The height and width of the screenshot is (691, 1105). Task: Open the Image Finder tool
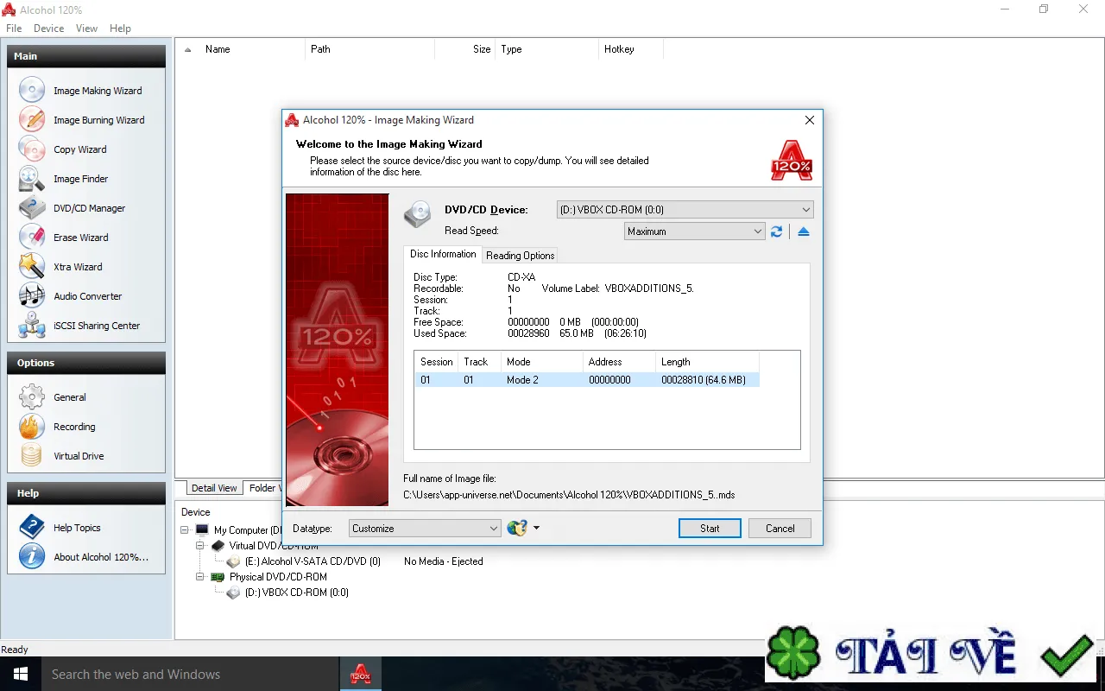(80, 179)
